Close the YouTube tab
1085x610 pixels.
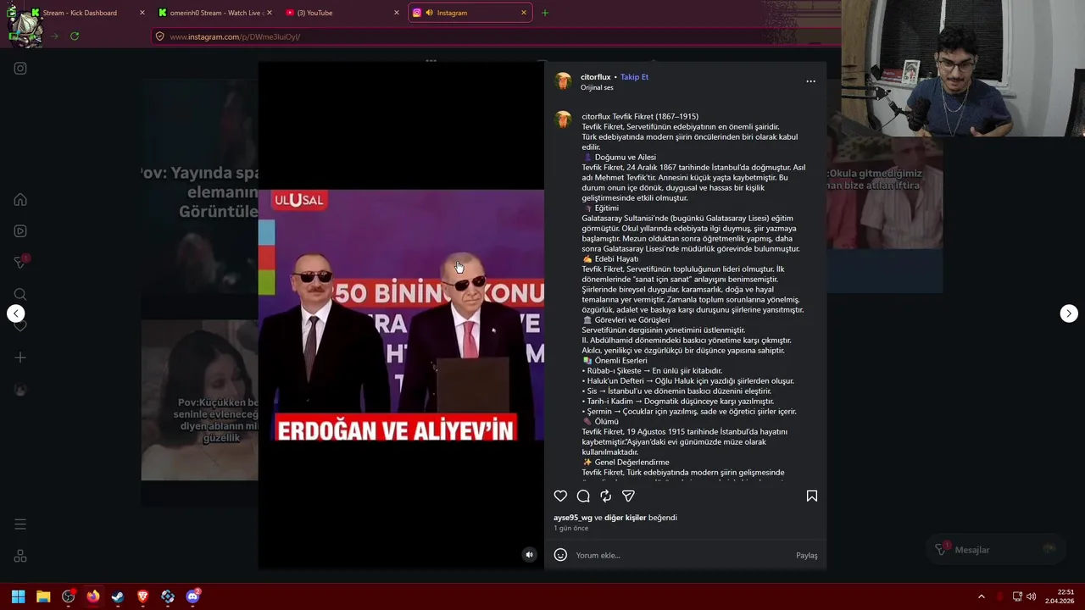point(397,13)
